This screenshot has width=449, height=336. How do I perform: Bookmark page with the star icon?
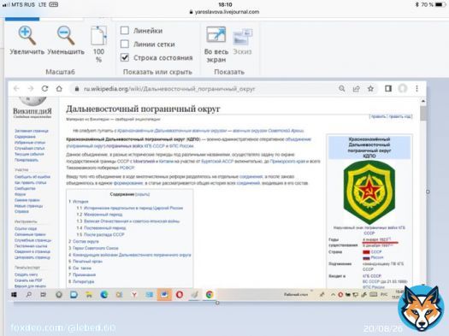click(x=370, y=89)
